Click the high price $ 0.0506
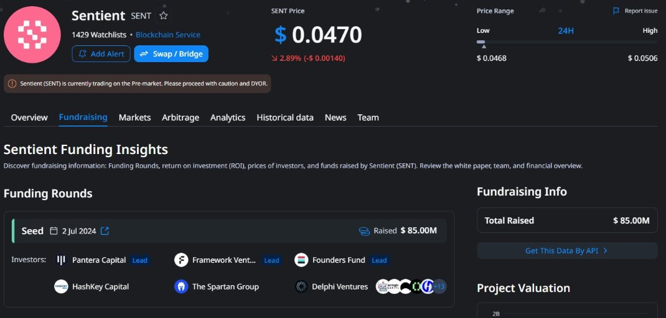Screen dimensions: 666x318 (642, 58)
